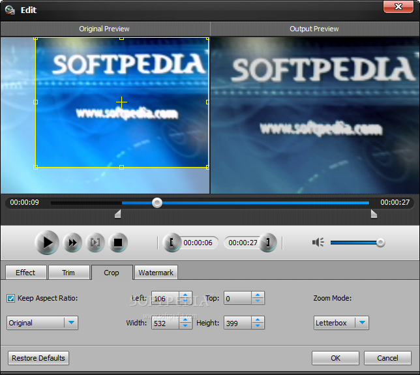Image resolution: width=420 pixels, height=375 pixels.
Task: Click the Width input field
Action: coord(166,323)
